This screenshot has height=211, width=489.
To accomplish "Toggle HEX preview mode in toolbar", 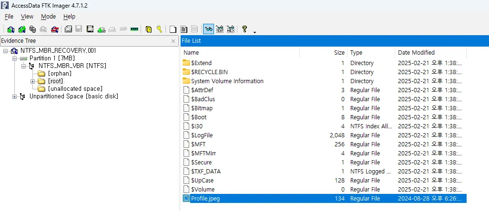I will coord(231,29).
